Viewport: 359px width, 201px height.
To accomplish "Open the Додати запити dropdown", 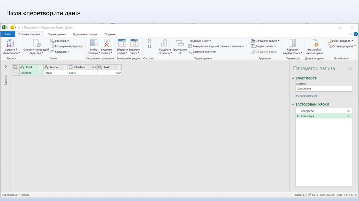I will 263,46.
